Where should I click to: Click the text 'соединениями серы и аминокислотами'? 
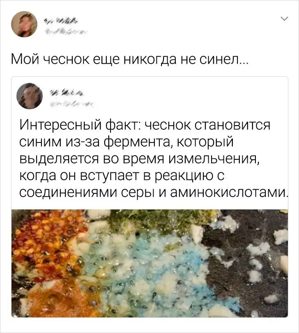click(x=152, y=192)
